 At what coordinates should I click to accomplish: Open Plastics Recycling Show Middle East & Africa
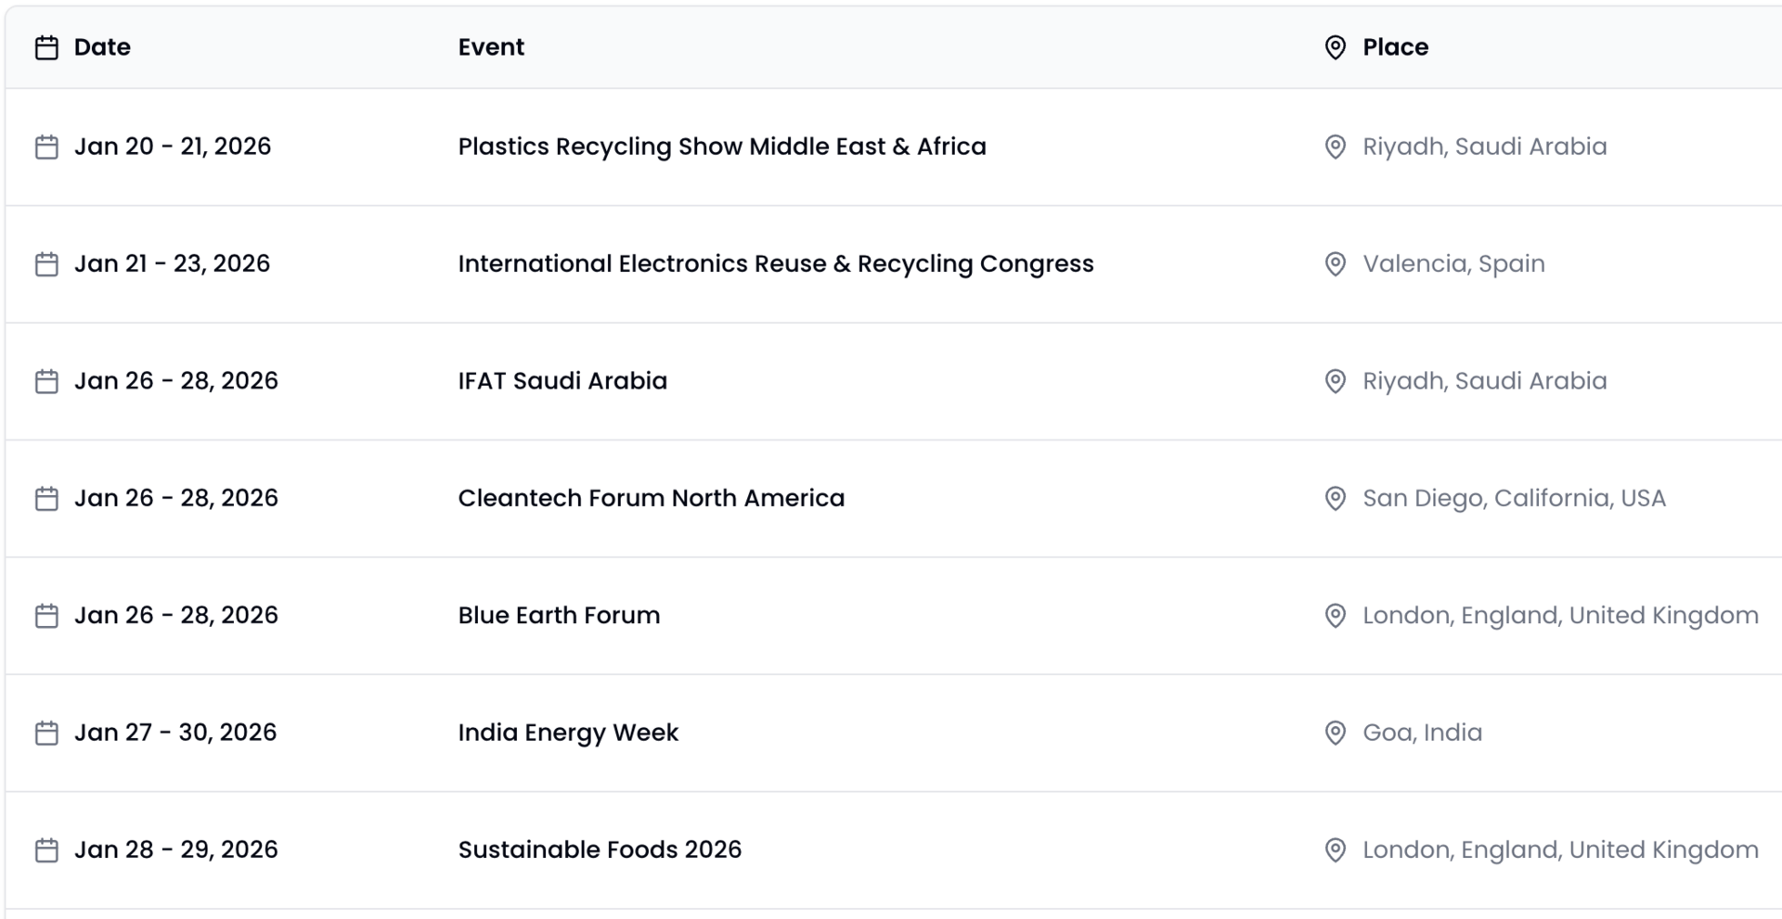tap(721, 147)
